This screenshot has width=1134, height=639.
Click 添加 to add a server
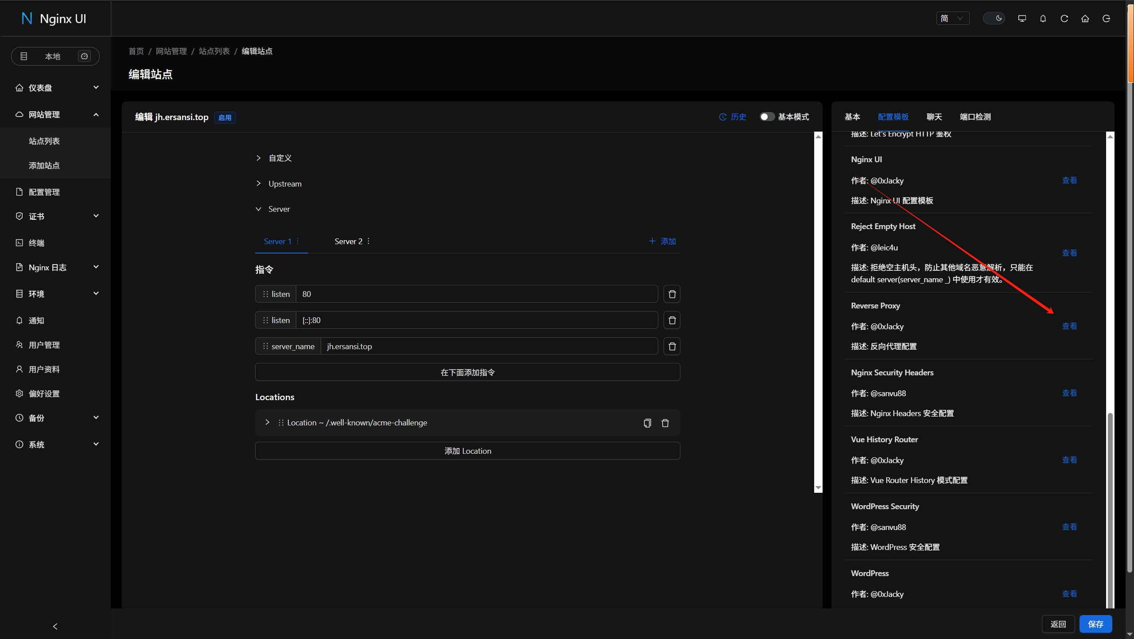[662, 241]
